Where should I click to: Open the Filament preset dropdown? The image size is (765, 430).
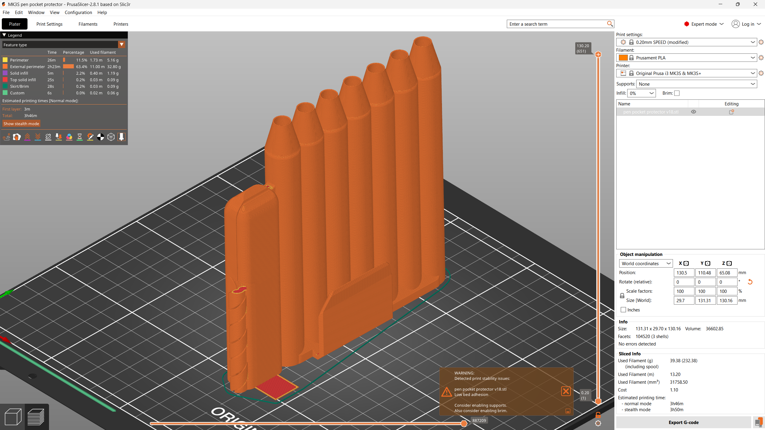click(x=686, y=58)
